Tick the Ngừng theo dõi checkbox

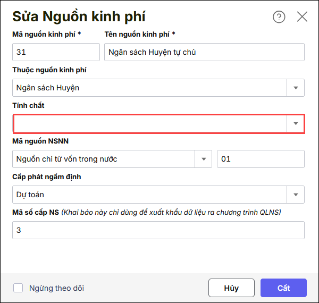[18, 288]
